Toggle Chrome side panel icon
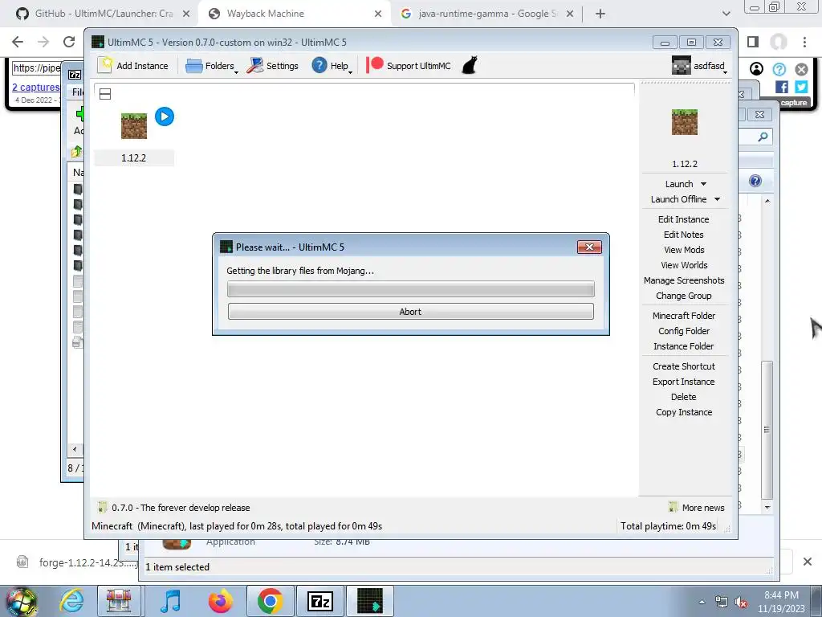Viewport: 822px width, 617px height. [x=753, y=42]
